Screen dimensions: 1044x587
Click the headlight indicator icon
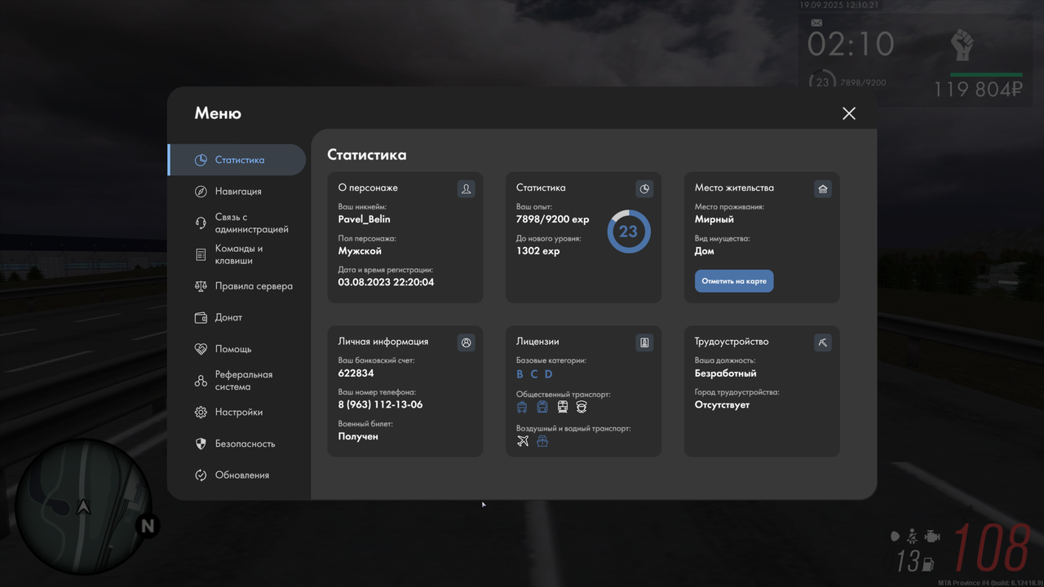tap(895, 536)
